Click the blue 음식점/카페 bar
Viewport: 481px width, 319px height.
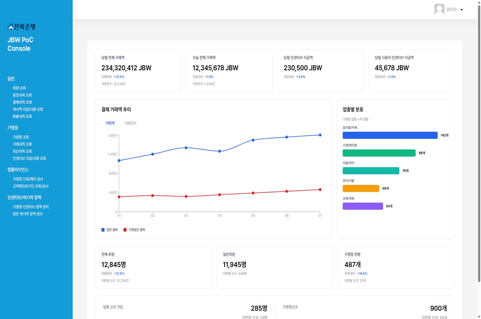[390, 135]
